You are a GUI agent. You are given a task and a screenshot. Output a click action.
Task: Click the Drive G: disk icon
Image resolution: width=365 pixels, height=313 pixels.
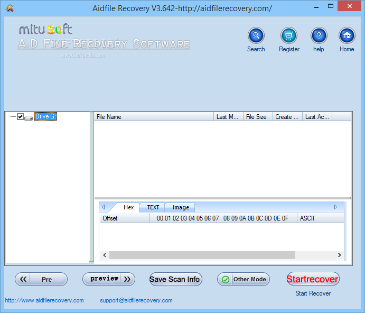pyautogui.click(x=29, y=118)
